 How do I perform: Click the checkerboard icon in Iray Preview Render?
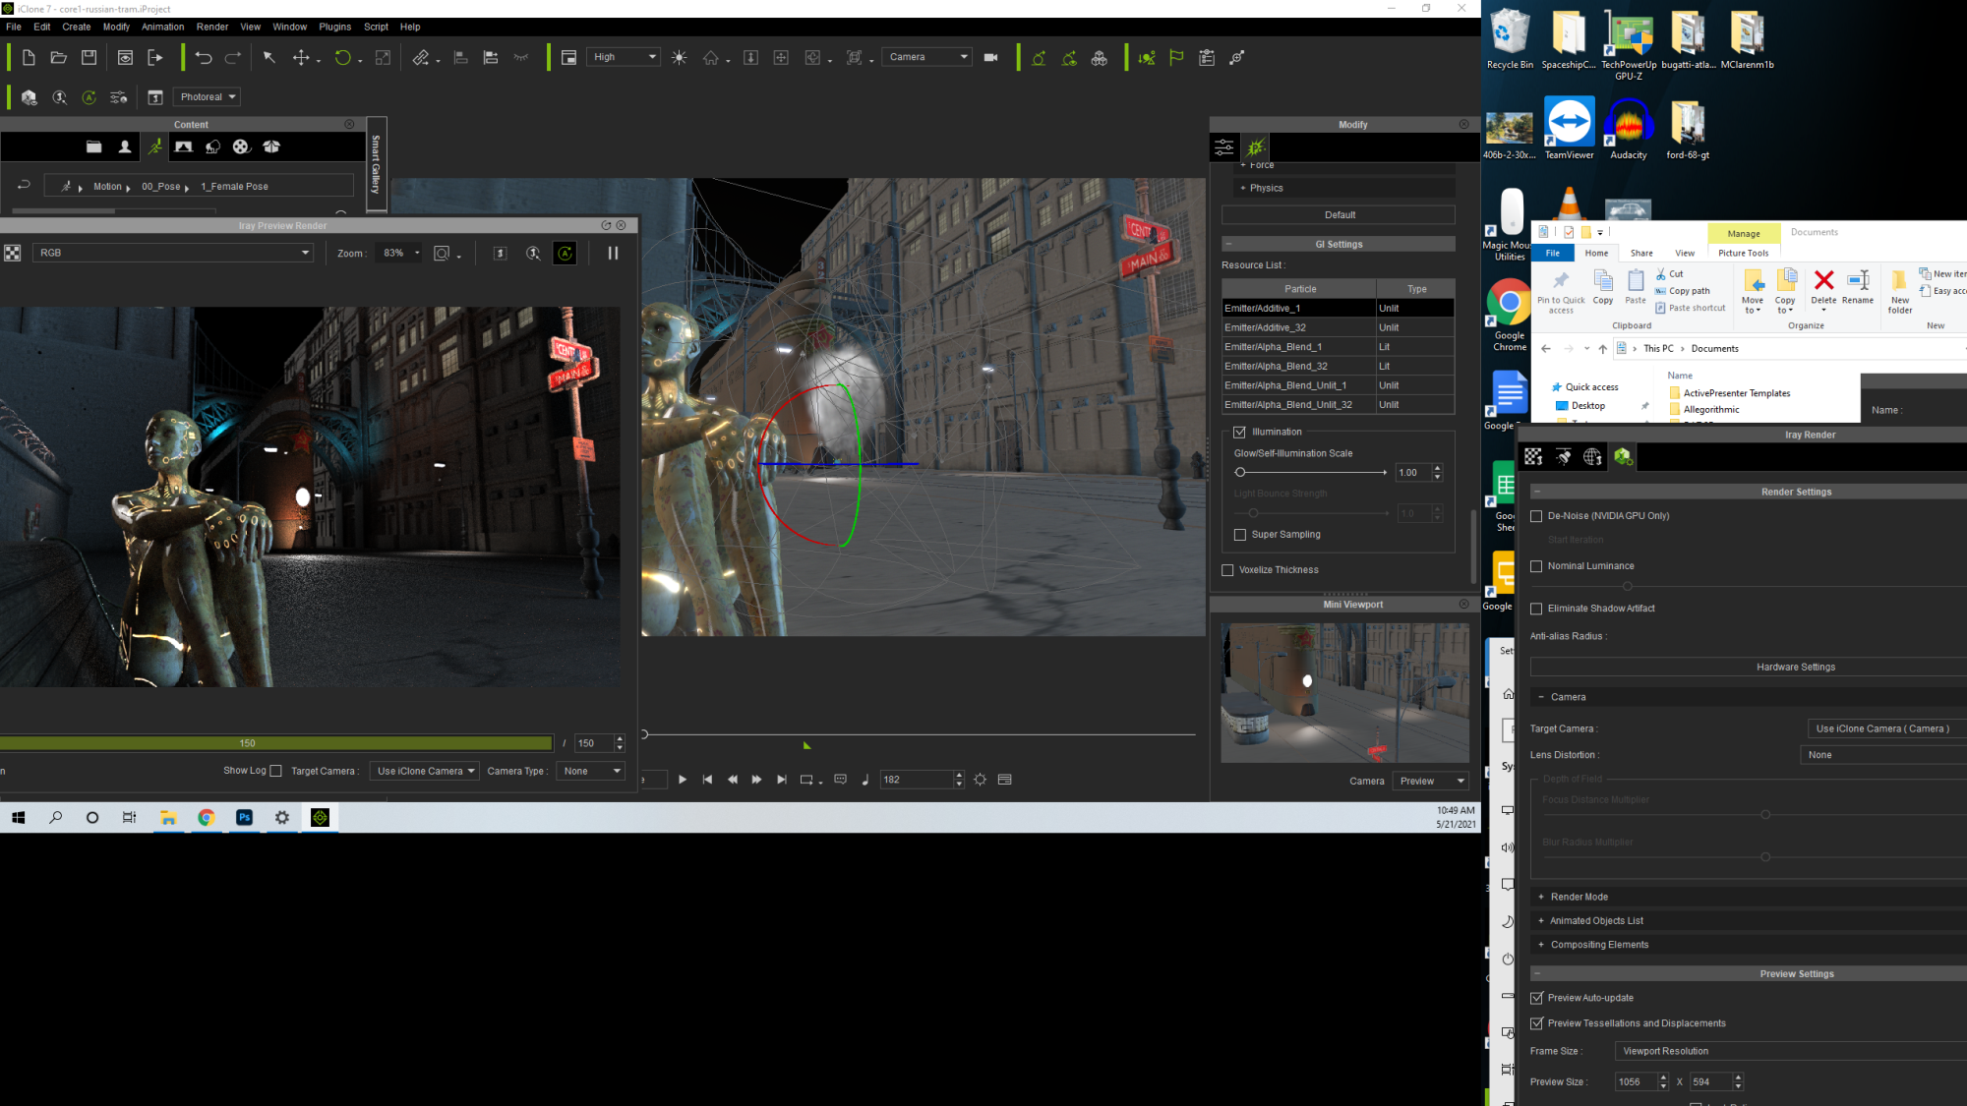[13, 254]
